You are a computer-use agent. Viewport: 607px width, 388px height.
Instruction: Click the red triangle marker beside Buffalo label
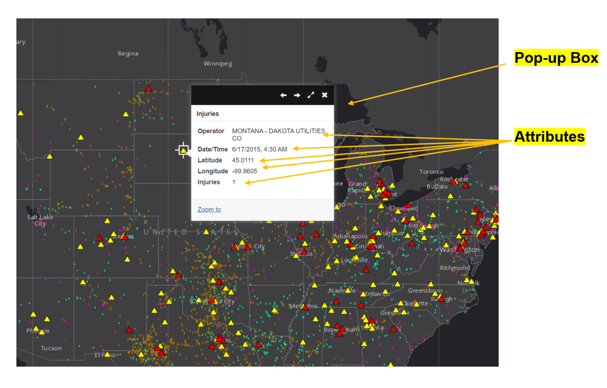point(466,186)
